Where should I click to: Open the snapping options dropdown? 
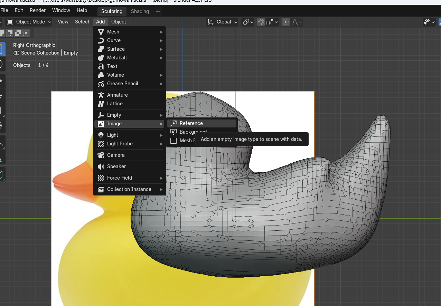pos(272,22)
